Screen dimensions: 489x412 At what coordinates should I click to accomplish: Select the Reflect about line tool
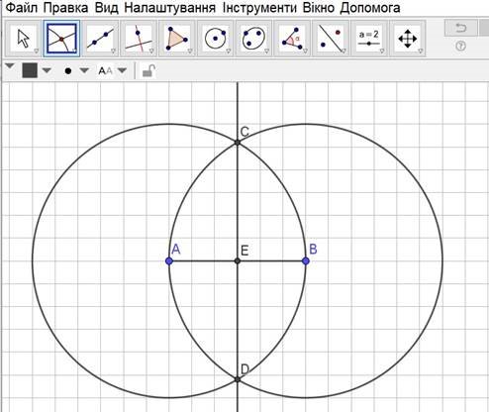tap(331, 39)
